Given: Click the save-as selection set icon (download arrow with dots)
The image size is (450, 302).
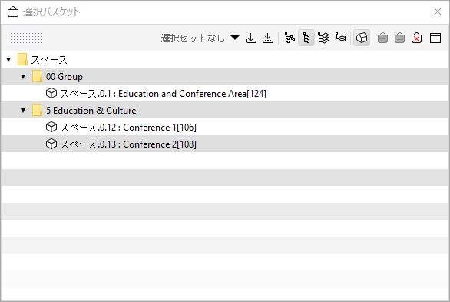Looking at the screenshot, I should pyautogui.click(x=268, y=38).
